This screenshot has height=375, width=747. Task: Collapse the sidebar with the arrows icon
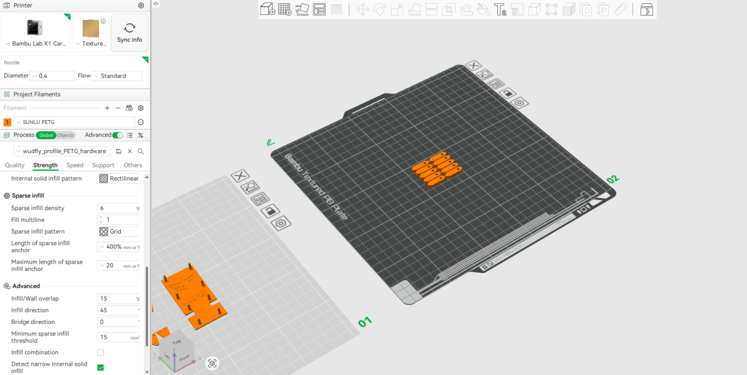click(x=156, y=4)
